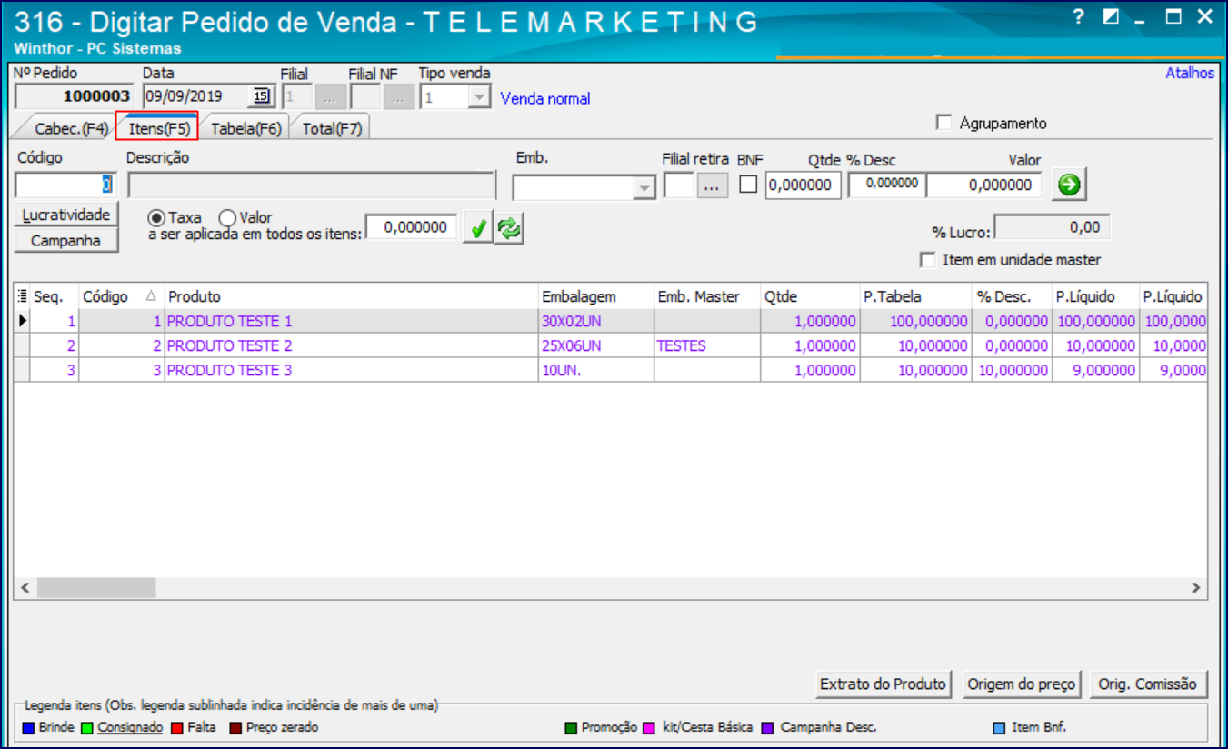Focus the Código input field
The width and height of the screenshot is (1228, 749).
(x=66, y=185)
